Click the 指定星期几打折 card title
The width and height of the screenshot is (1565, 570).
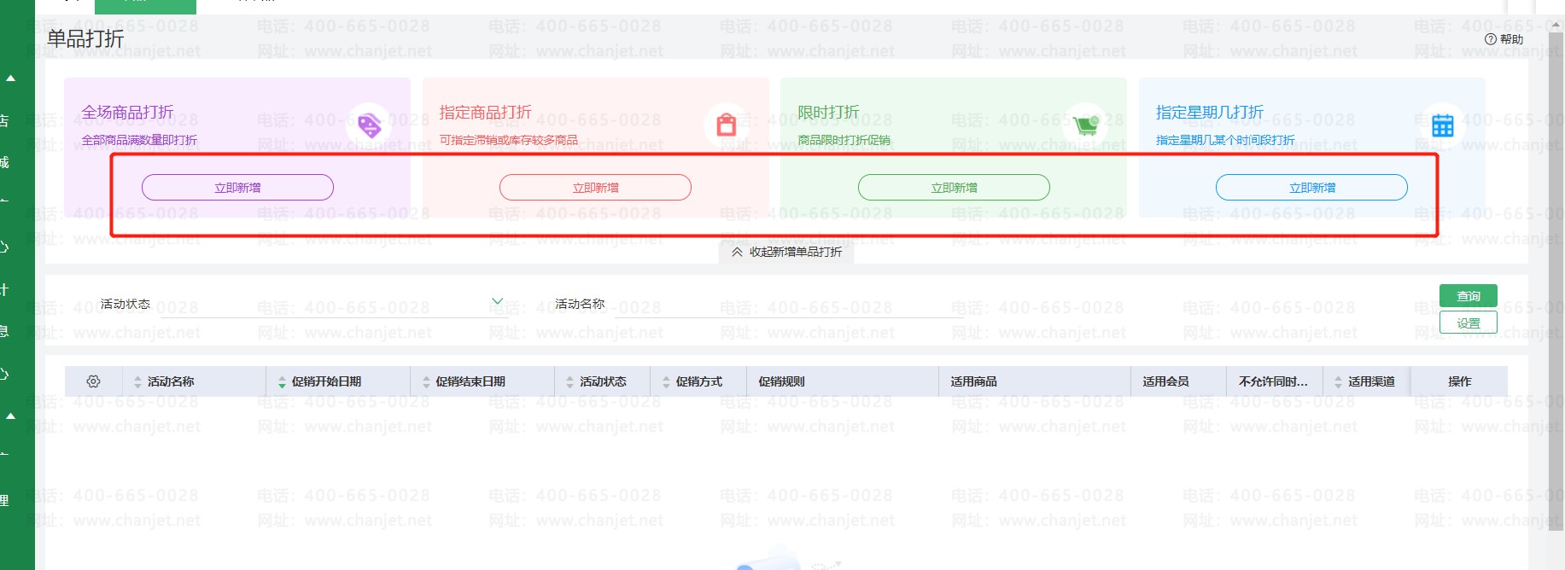1209,112
